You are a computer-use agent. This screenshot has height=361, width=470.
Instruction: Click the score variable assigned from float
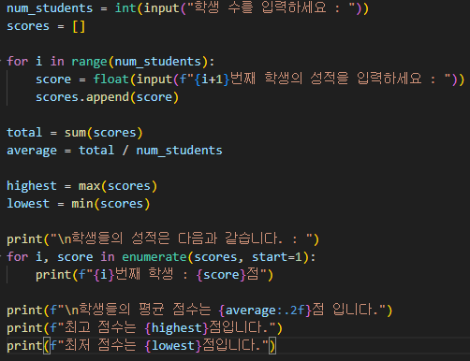point(53,79)
